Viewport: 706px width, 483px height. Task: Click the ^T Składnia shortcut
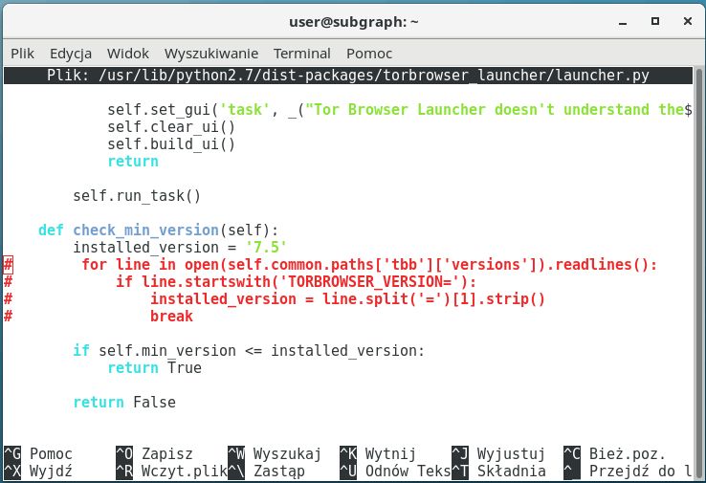498,472
